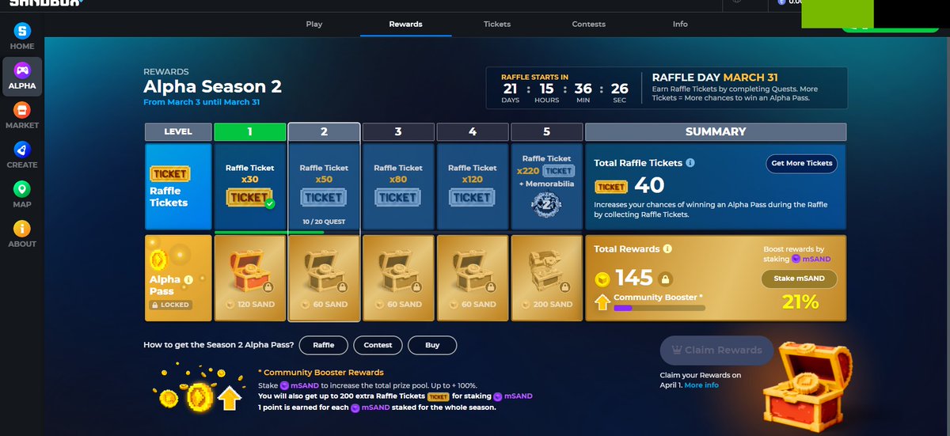Select level 2 header
The image size is (950, 436).
click(x=324, y=132)
